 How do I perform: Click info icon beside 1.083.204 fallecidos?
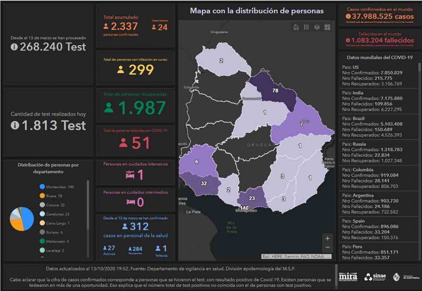click(x=348, y=40)
